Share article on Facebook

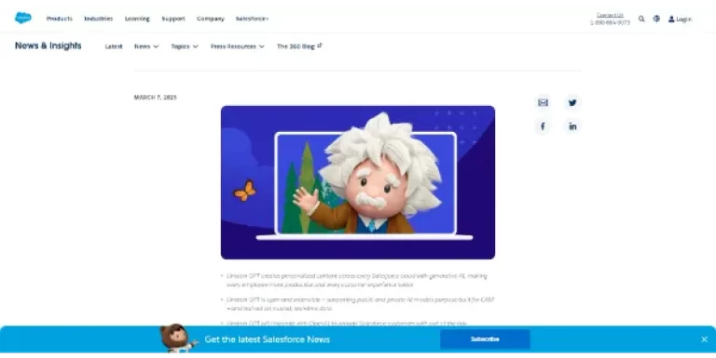point(543,126)
